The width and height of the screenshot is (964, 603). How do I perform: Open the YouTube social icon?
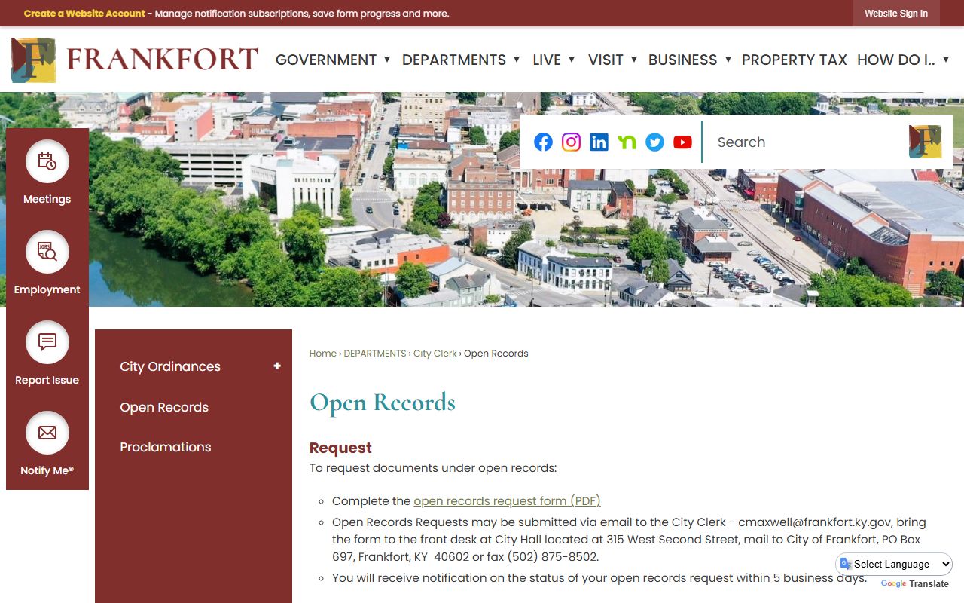[x=682, y=142]
